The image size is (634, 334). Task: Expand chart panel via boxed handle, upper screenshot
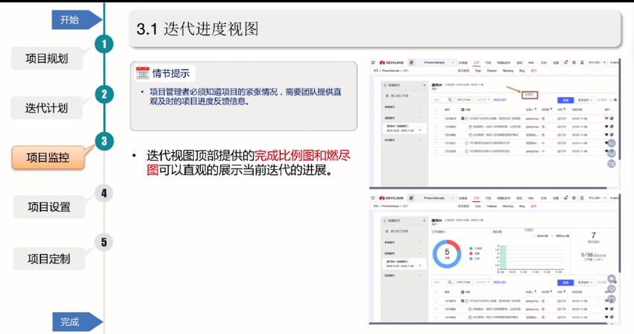point(530,95)
